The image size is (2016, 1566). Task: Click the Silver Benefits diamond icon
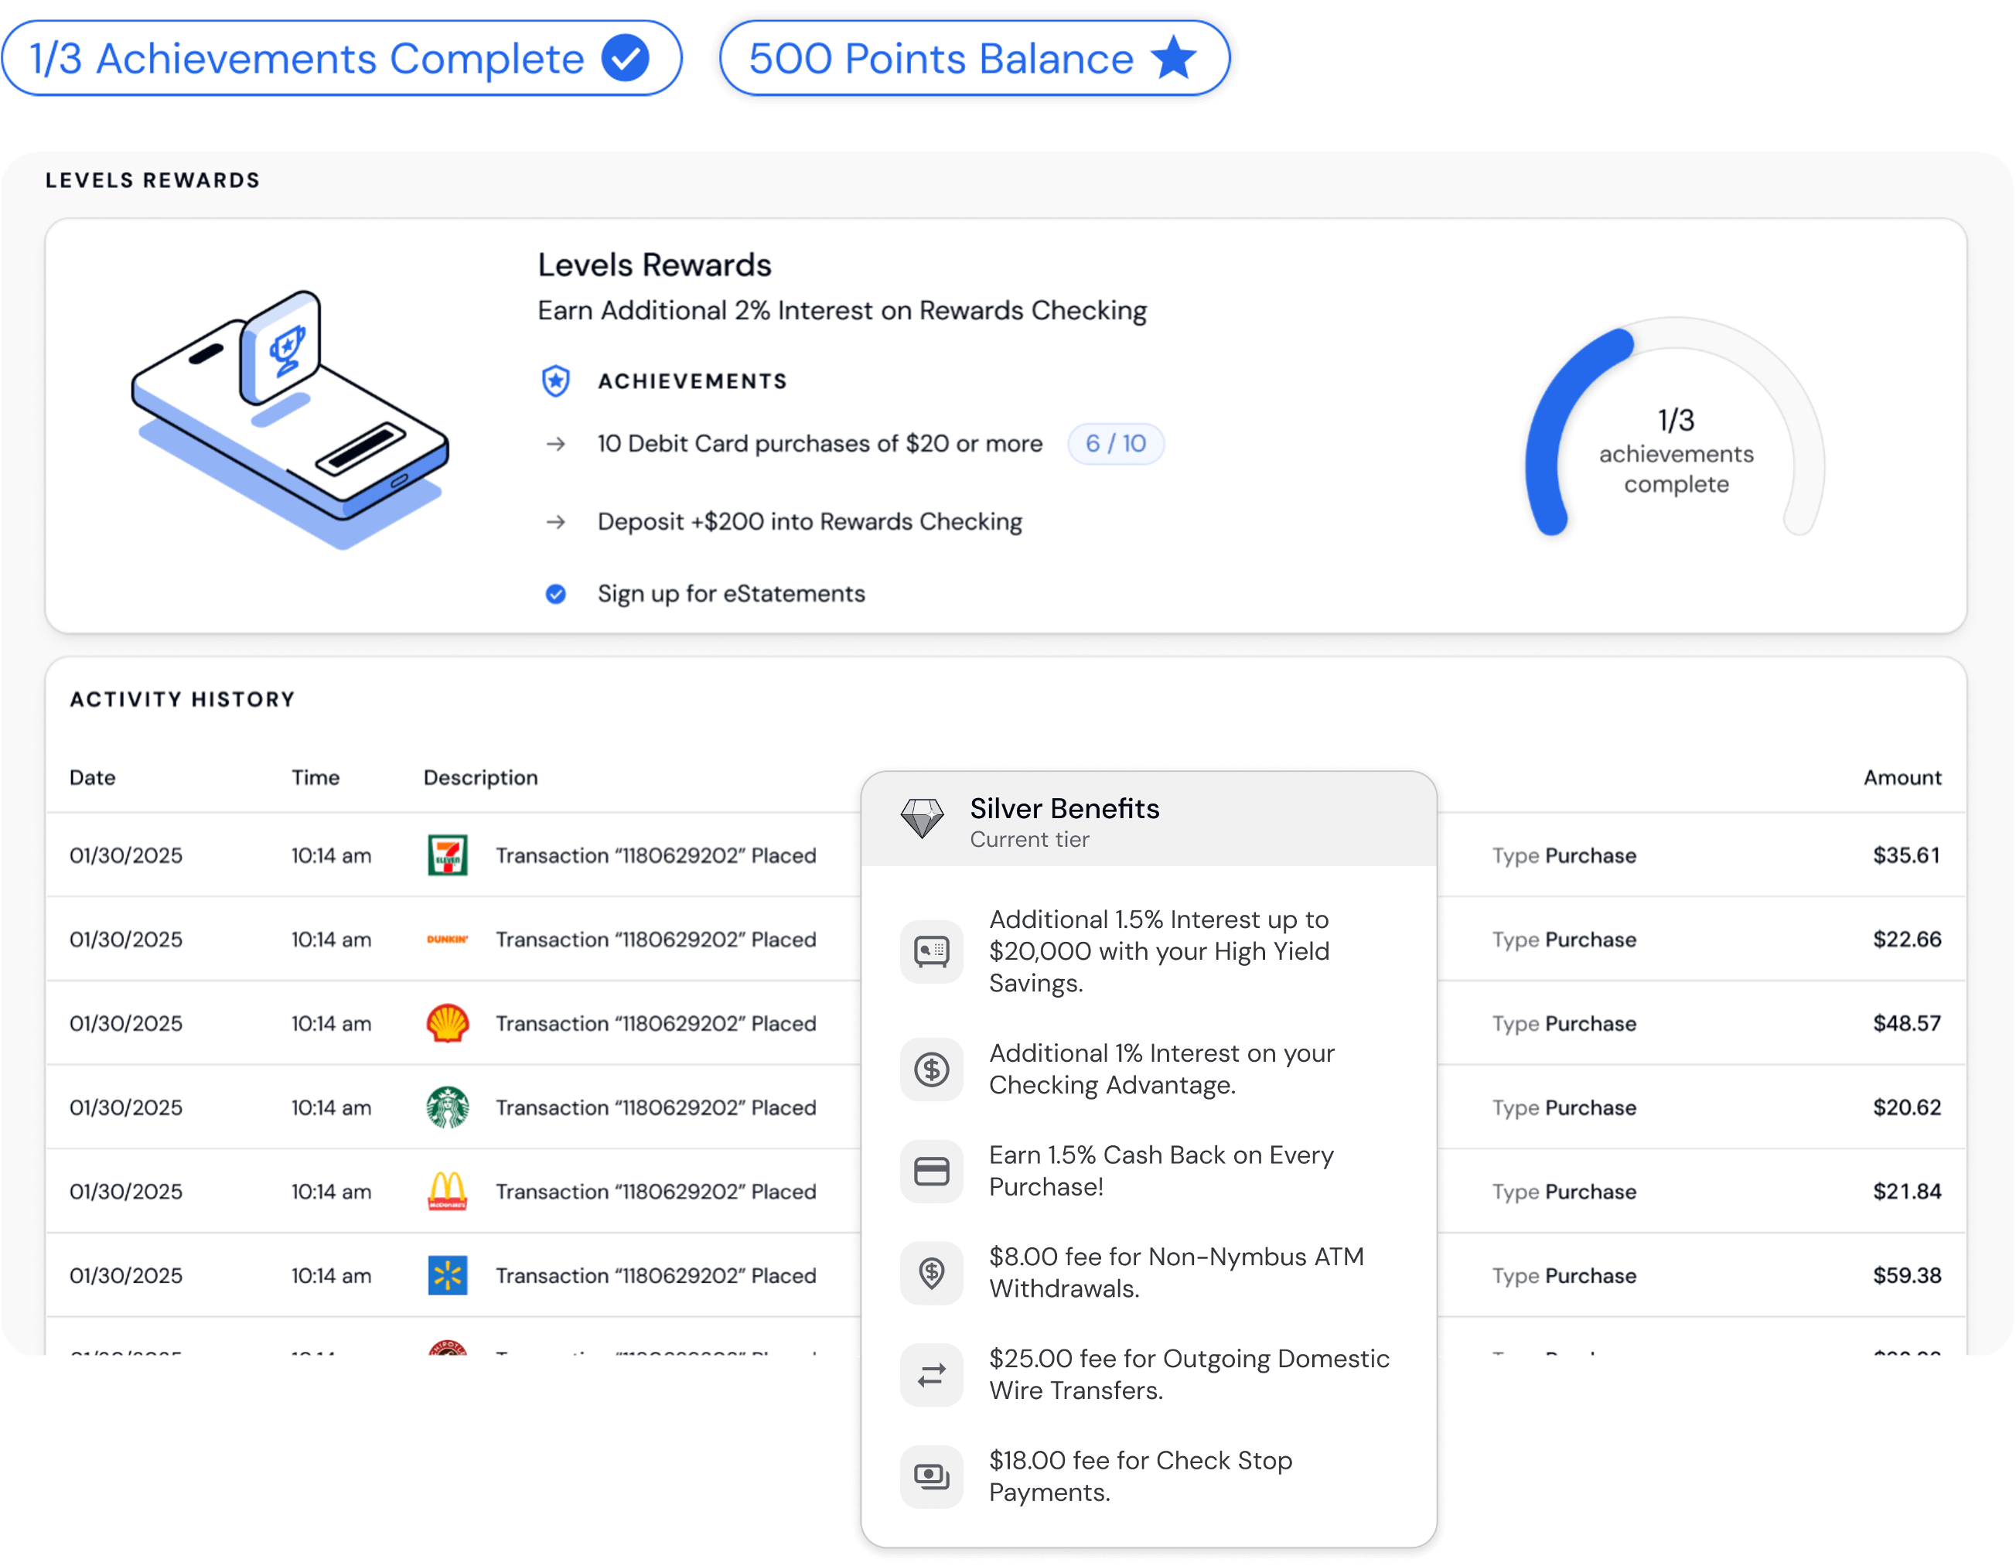tap(922, 819)
